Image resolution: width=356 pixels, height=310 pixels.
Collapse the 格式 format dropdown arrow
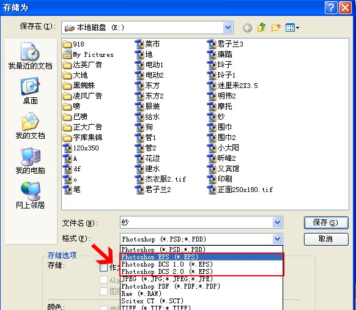pos(277,239)
